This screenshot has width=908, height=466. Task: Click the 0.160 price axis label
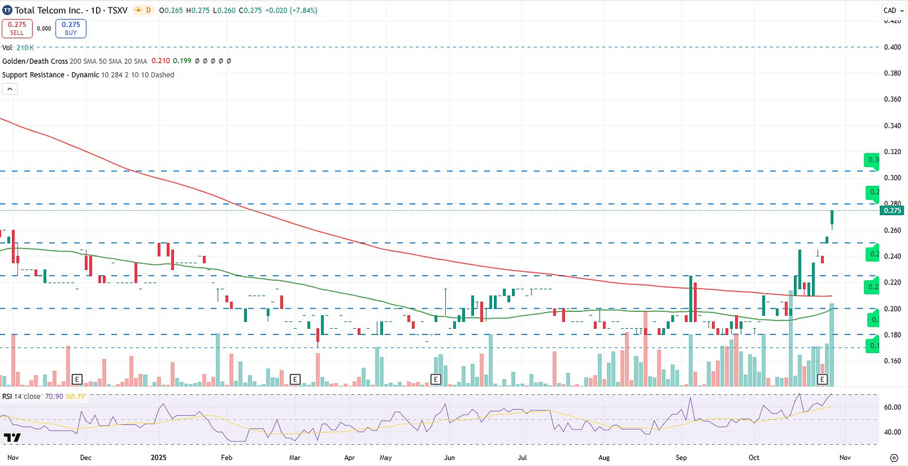(x=892, y=361)
